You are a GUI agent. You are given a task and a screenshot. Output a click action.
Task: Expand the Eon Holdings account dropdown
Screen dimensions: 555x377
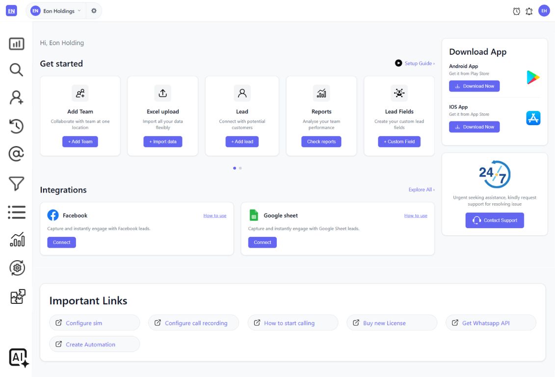click(x=56, y=11)
